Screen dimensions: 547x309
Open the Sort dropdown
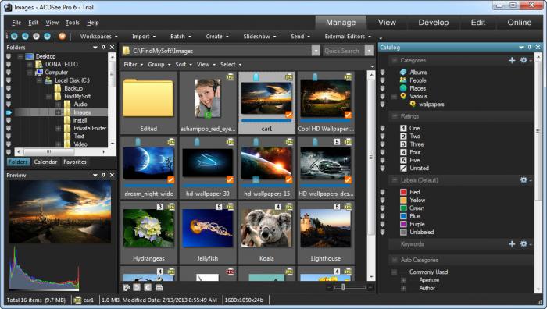[x=184, y=65]
